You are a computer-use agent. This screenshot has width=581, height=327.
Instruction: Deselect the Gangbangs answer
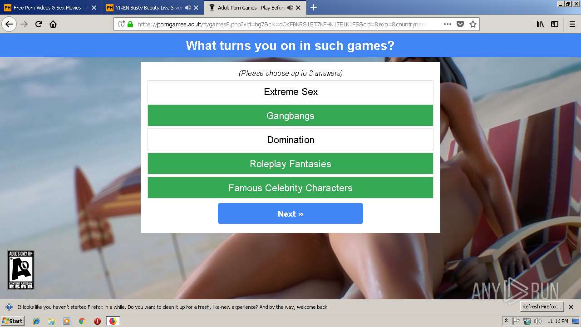[x=290, y=115]
